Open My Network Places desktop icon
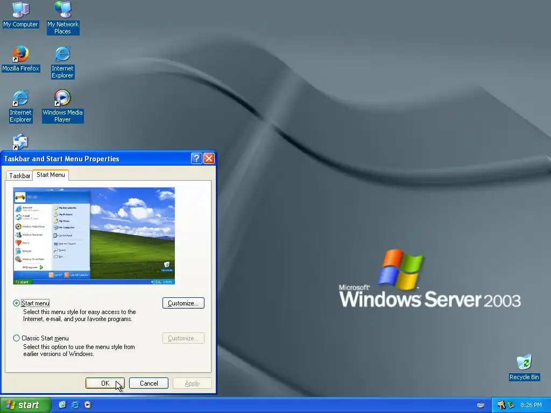This screenshot has height=413, width=551. 63,18
